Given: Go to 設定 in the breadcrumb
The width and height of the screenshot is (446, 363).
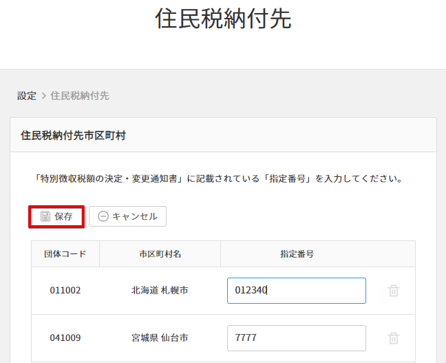Looking at the screenshot, I should pos(27,96).
